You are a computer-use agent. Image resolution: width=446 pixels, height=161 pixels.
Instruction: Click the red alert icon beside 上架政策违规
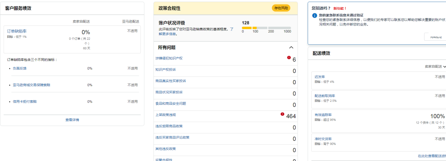click(x=282, y=114)
